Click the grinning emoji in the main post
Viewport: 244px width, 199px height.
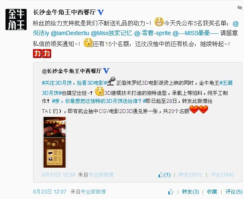(x=159, y=22)
